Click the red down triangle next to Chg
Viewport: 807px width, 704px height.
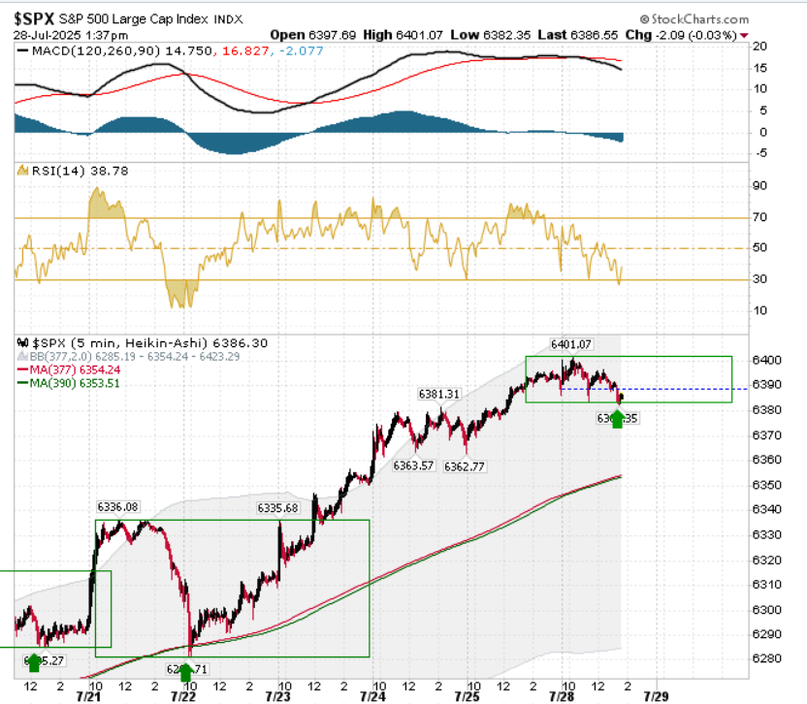coord(744,36)
